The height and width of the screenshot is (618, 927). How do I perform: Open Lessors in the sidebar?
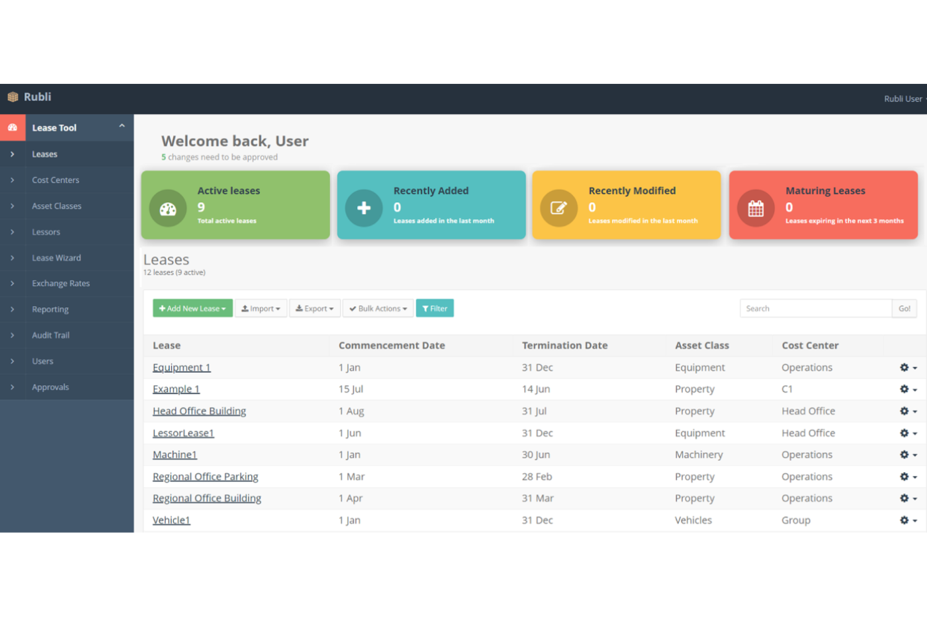(x=46, y=232)
